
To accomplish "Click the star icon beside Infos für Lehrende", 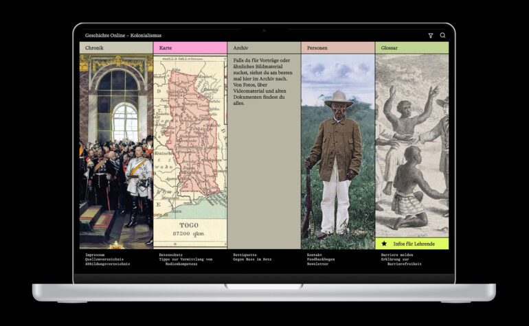I will coord(384,244).
